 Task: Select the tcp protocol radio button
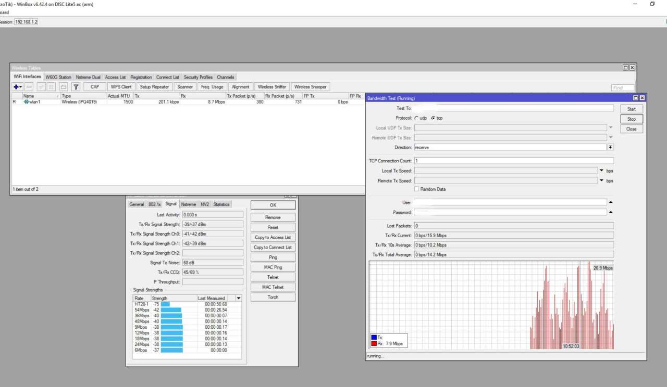click(x=433, y=118)
